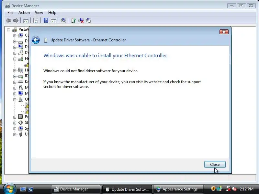
Task: Expand the Keyboards node
Action: (x=15, y=82)
